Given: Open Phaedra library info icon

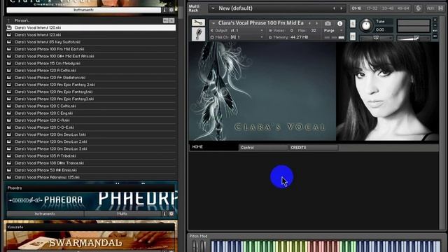Looking at the screenshot, I should (x=164, y=213).
